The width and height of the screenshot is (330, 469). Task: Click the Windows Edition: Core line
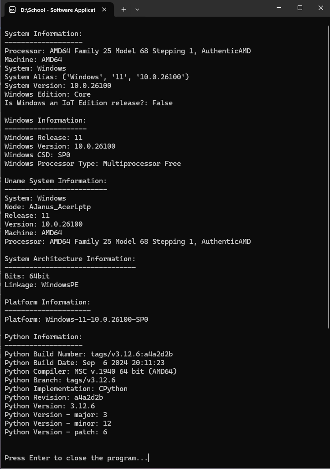(47, 94)
